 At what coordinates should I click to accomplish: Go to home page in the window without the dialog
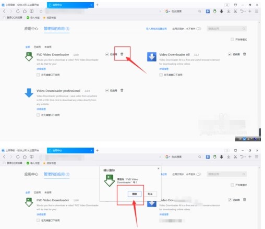pyautogui.click(x=25, y=11)
